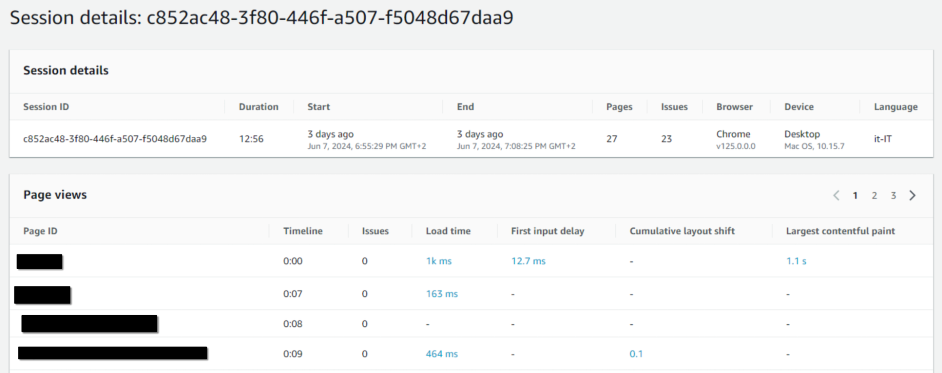Click the Timeline column header
The image size is (942, 373).
(303, 231)
